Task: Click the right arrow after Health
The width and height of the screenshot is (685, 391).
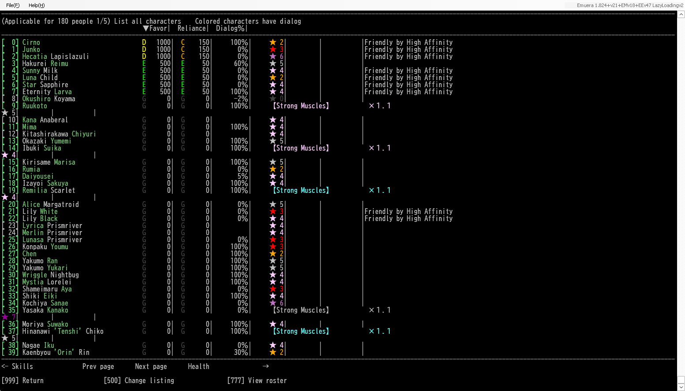Action: [x=266, y=366]
